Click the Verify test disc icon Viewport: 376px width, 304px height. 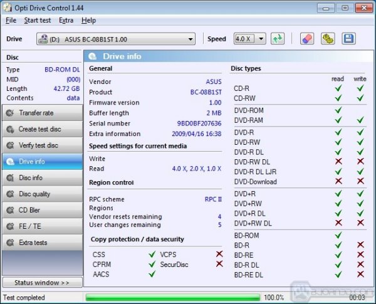10,145
